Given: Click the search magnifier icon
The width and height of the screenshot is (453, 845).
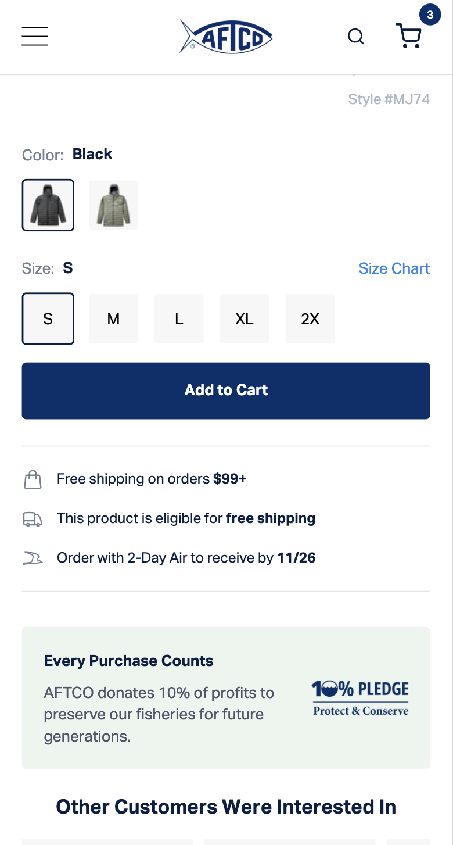Looking at the screenshot, I should click(x=356, y=36).
